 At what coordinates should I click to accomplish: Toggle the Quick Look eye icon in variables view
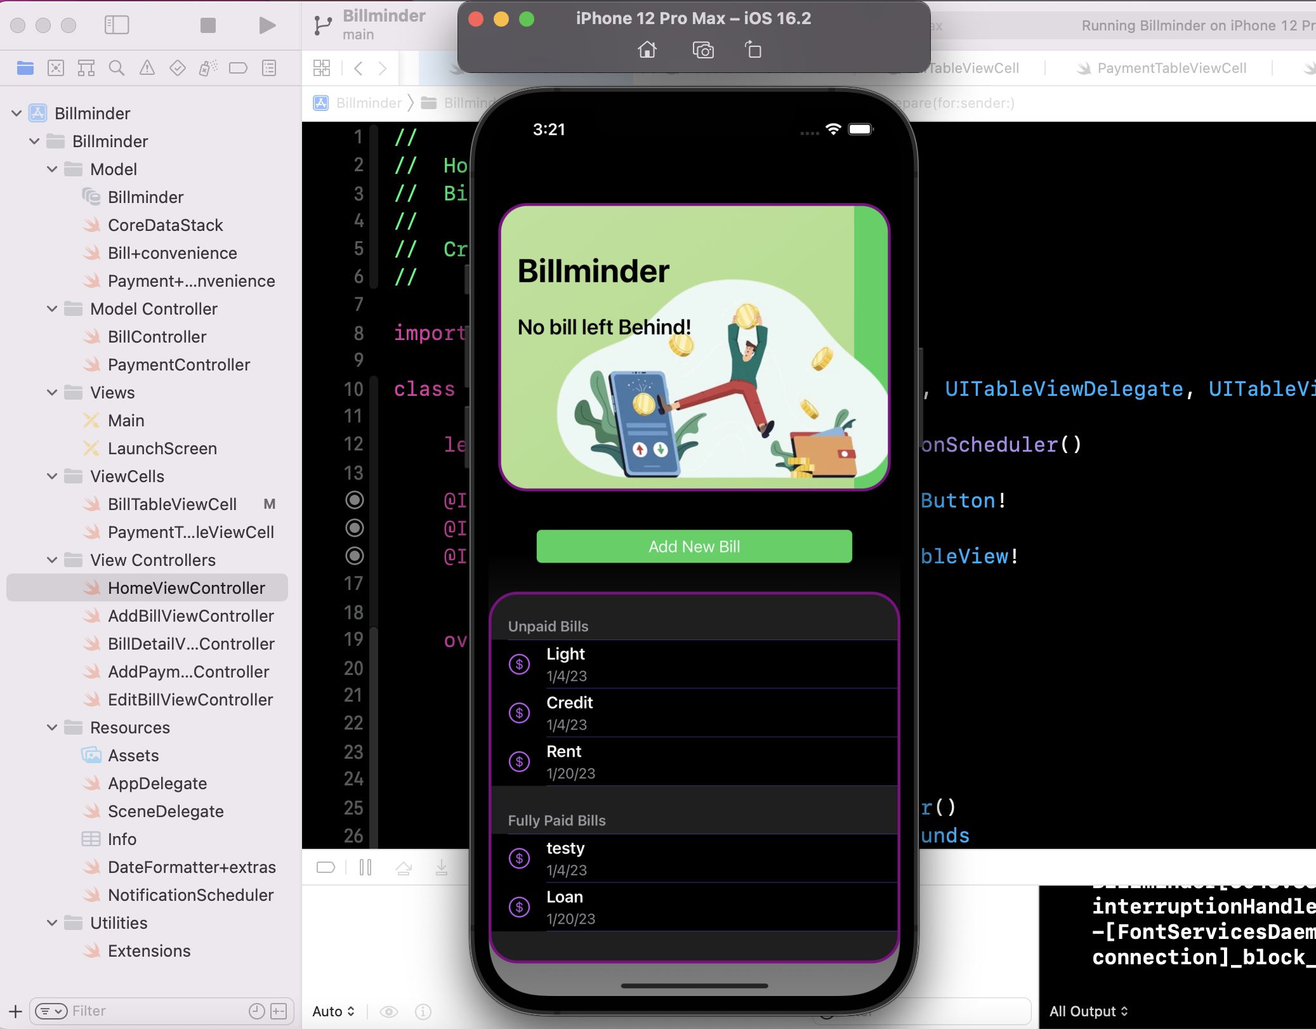click(389, 1011)
